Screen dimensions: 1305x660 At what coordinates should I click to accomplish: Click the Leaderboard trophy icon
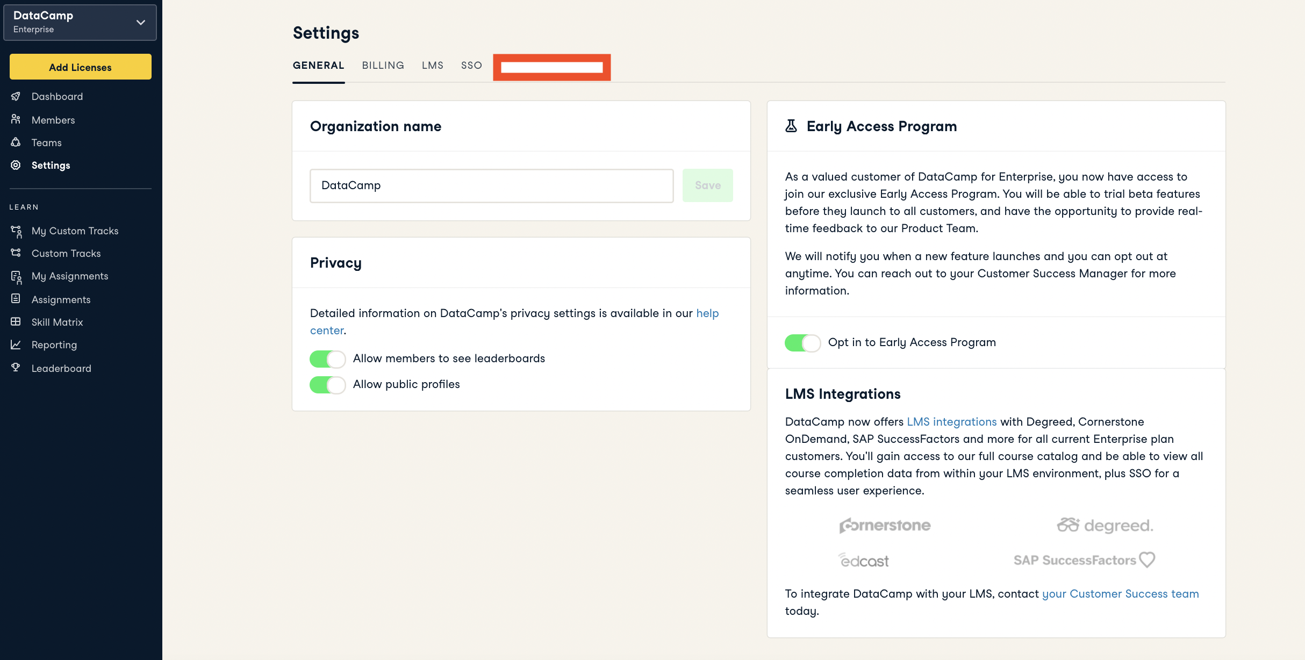pyautogui.click(x=16, y=368)
